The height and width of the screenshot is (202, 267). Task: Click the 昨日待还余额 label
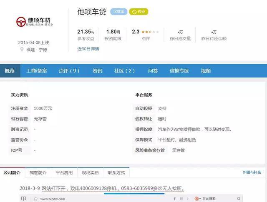click(214, 39)
